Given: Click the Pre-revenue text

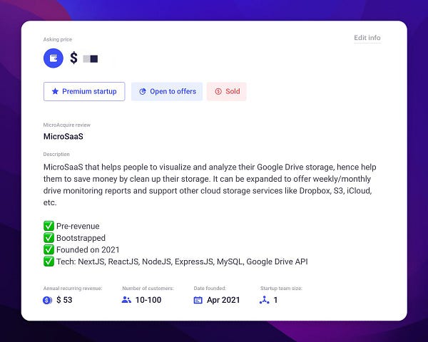Looking at the screenshot, I should click(78, 226).
